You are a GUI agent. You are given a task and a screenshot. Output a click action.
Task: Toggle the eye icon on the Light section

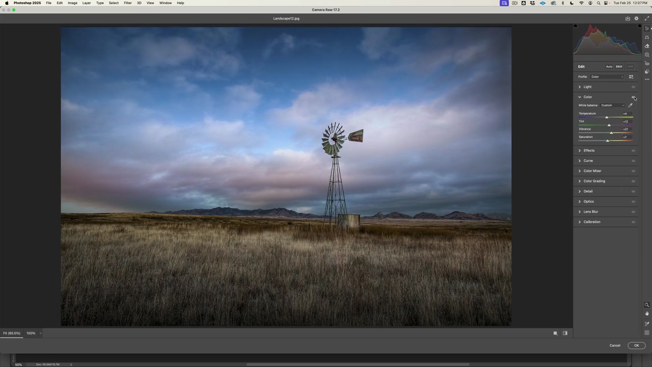pos(634,87)
